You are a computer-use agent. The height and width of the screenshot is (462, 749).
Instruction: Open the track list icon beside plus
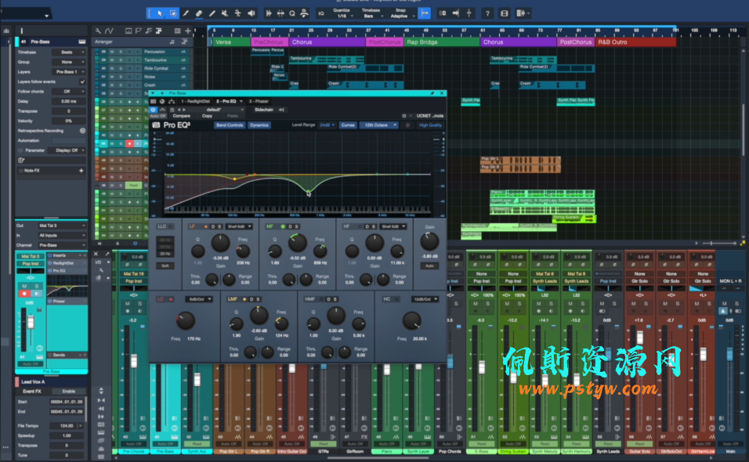coord(177,31)
